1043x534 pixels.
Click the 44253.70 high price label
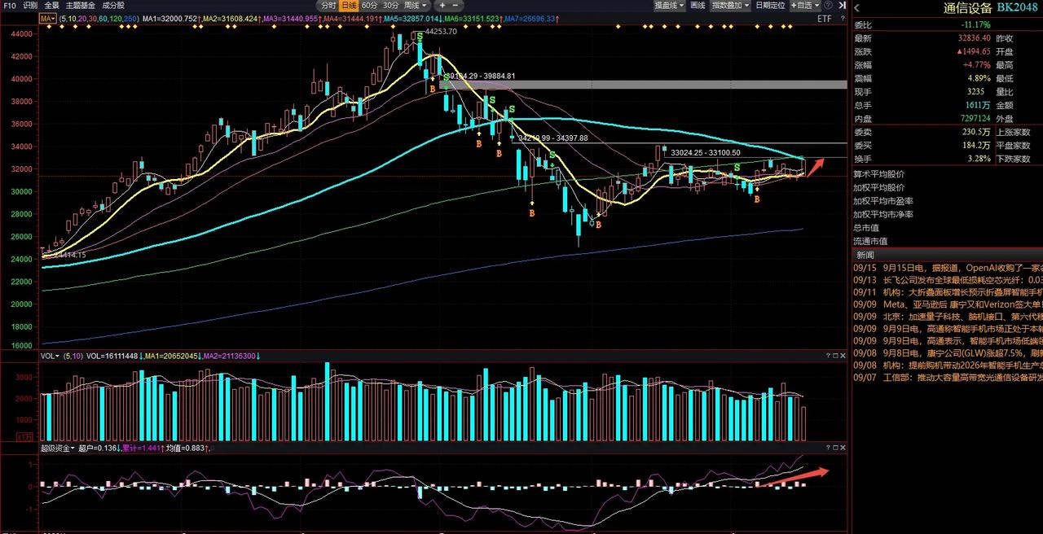(x=441, y=32)
